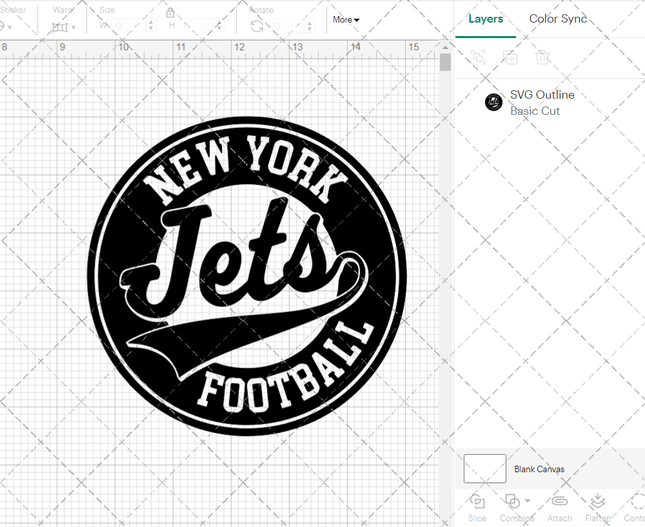Viewport: 645px width, 527px height.
Task: Click the vertical canvas scrollbar thumb
Action: point(445,63)
